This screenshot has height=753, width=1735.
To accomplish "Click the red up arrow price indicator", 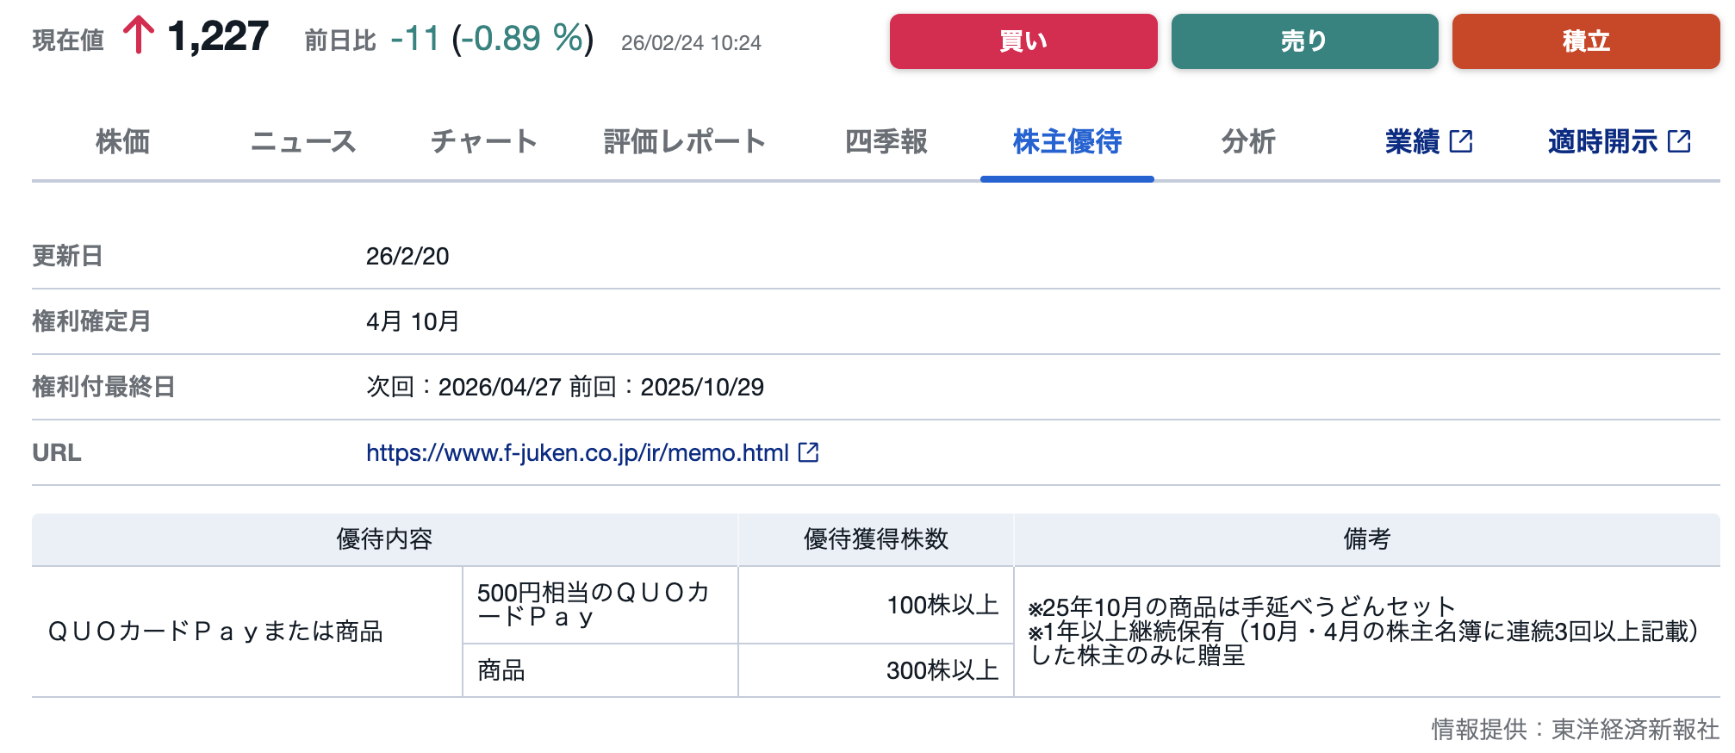I will coord(138,37).
